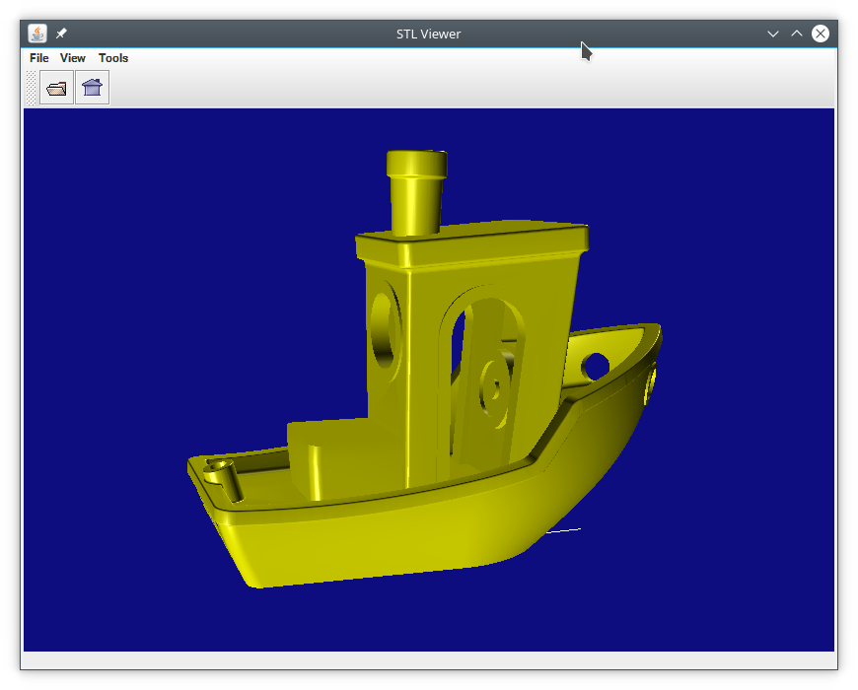Maximize the STL Viewer window

[x=797, y=34]
